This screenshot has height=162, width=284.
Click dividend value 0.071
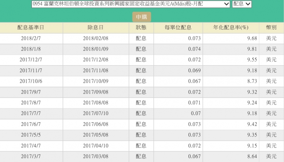point(194,103)
